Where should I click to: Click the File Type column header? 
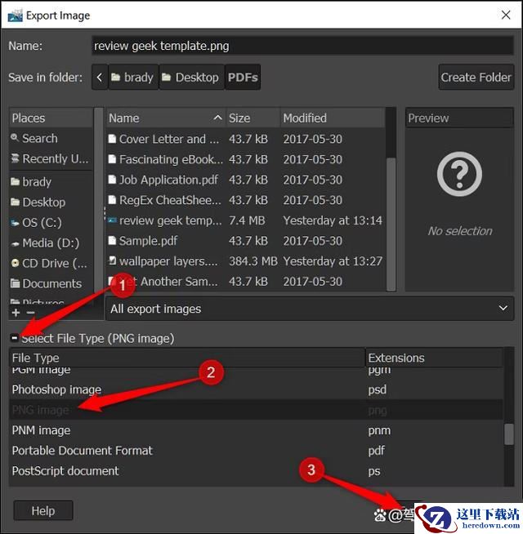[187, 358]
